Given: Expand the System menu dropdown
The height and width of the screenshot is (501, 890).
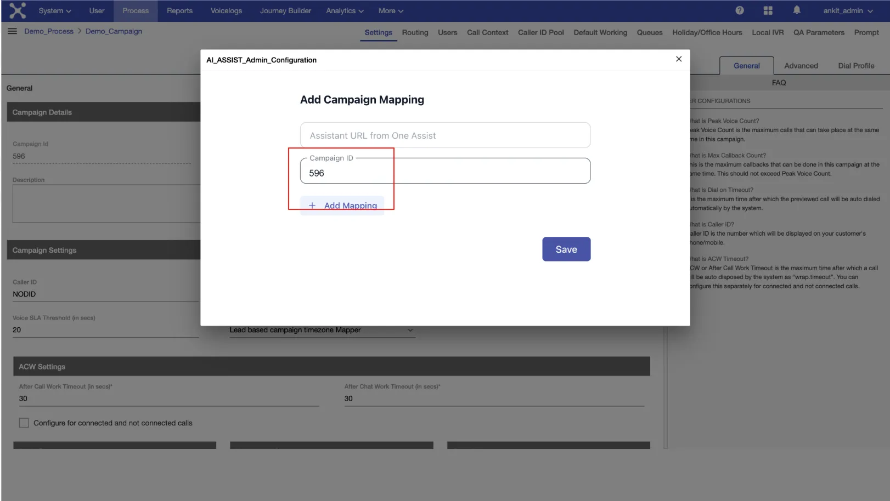Looking at the screenshot, I should pos(55,11).
